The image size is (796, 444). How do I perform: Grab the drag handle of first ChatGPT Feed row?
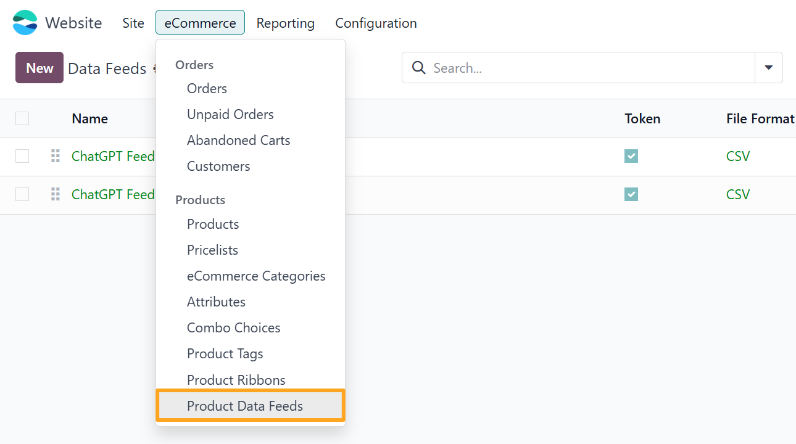pos(56,156)
